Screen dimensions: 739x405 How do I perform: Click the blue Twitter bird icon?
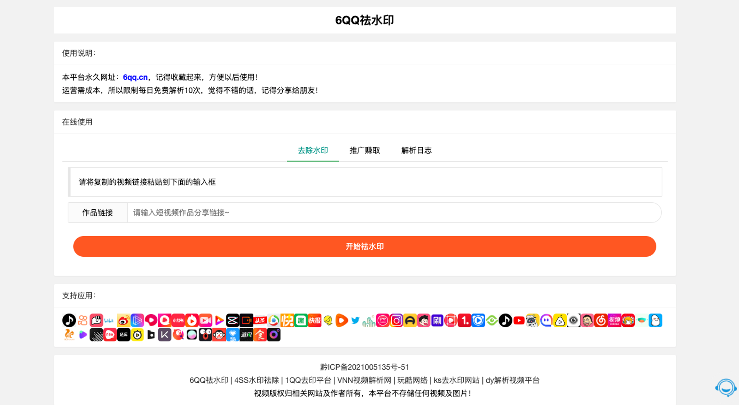tap(355, 320)
